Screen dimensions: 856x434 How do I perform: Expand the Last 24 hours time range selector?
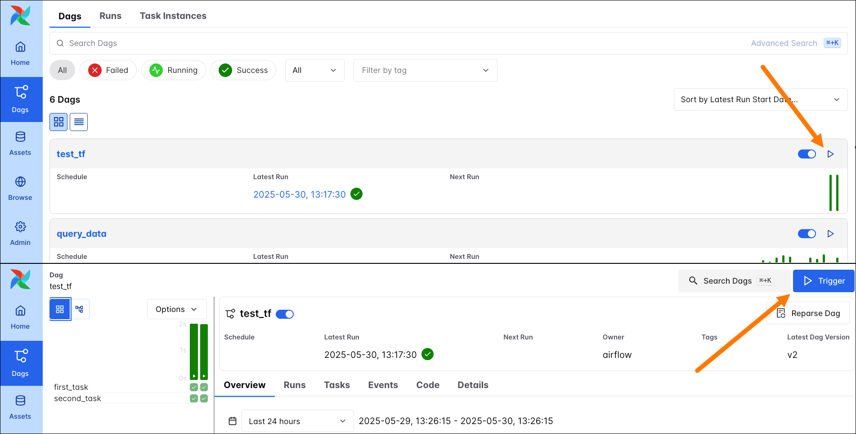(x=297, y=421)
